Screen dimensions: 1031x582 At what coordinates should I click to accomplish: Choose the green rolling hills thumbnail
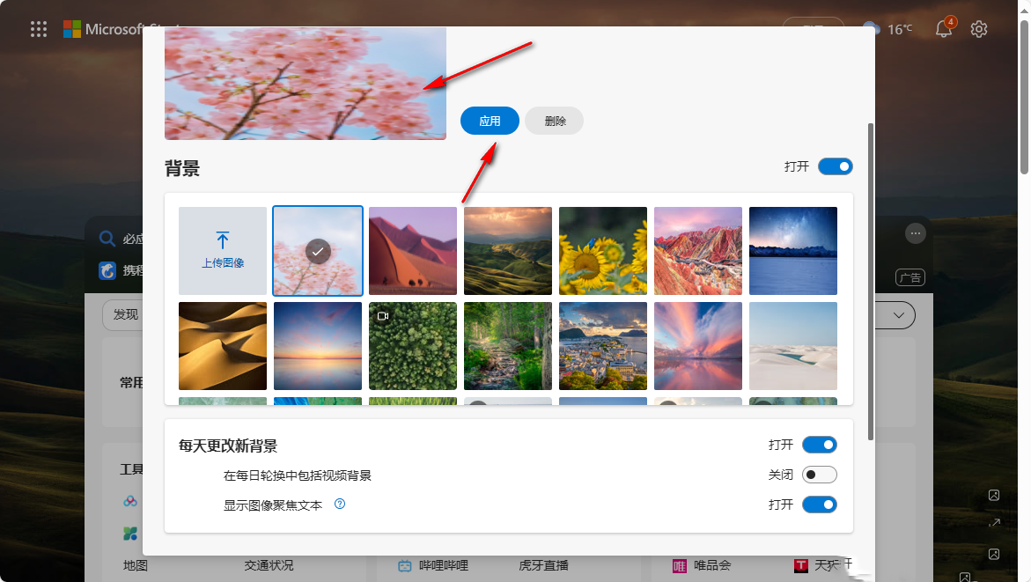(508, 251)
